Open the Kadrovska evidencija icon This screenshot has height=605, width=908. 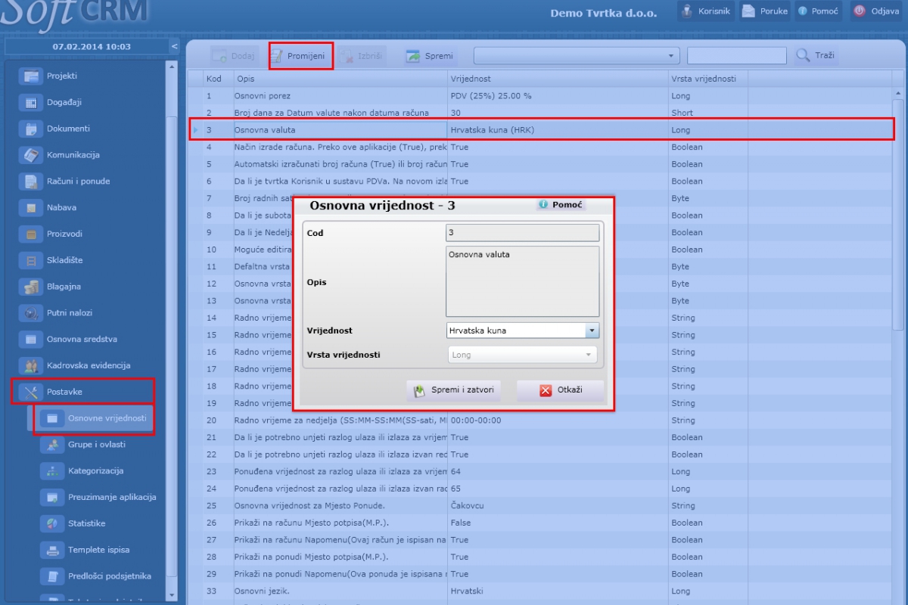coord(31,365)
